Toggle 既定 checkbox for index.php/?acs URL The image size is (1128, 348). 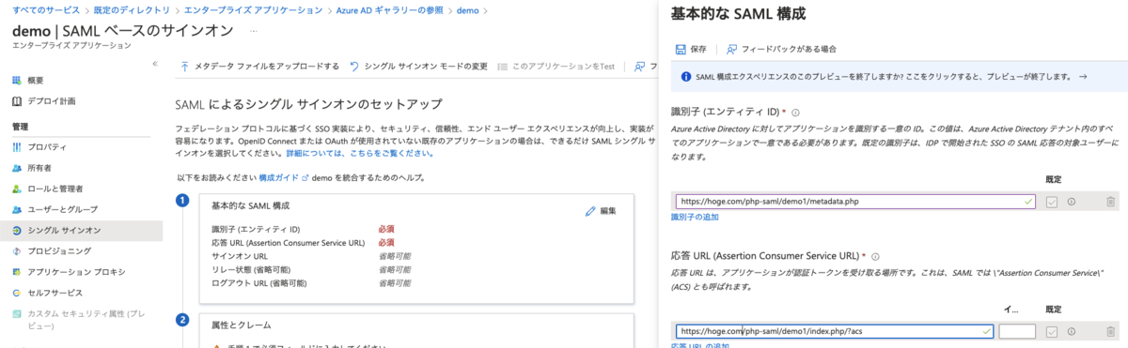(x=1052, y=331)
